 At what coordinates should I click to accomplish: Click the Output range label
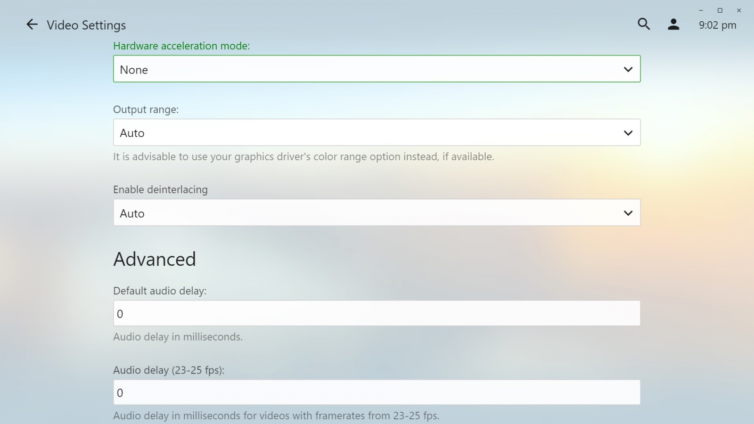point(146,109)
